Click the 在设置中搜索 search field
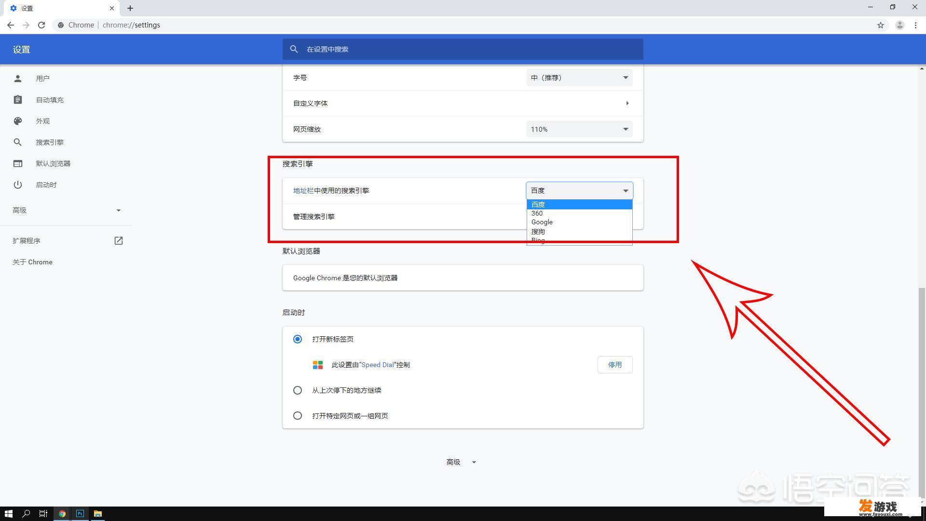This screenshot has width=926, height=521. 463,49
